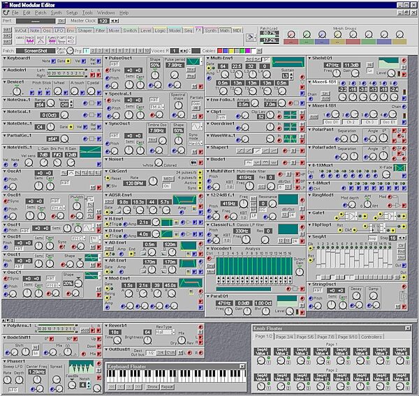
Task: Click the Patch Gain knob
Action: (70, 50)
